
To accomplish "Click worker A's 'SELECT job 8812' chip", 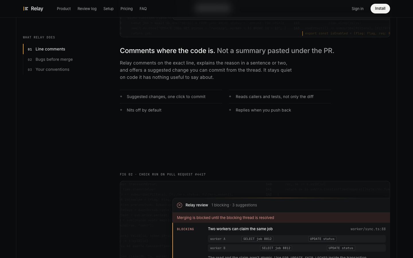I will coord(257,239).
